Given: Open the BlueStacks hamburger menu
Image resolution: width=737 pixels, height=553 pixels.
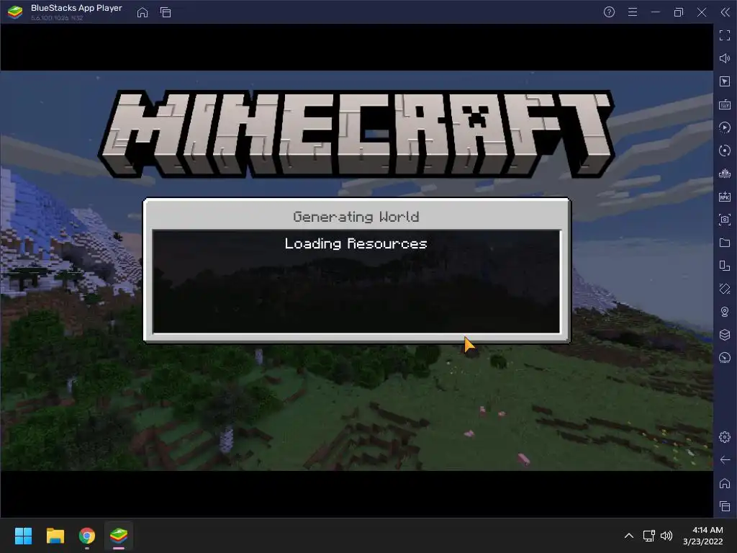Looking at the screenshot, I should click(633, 12).
